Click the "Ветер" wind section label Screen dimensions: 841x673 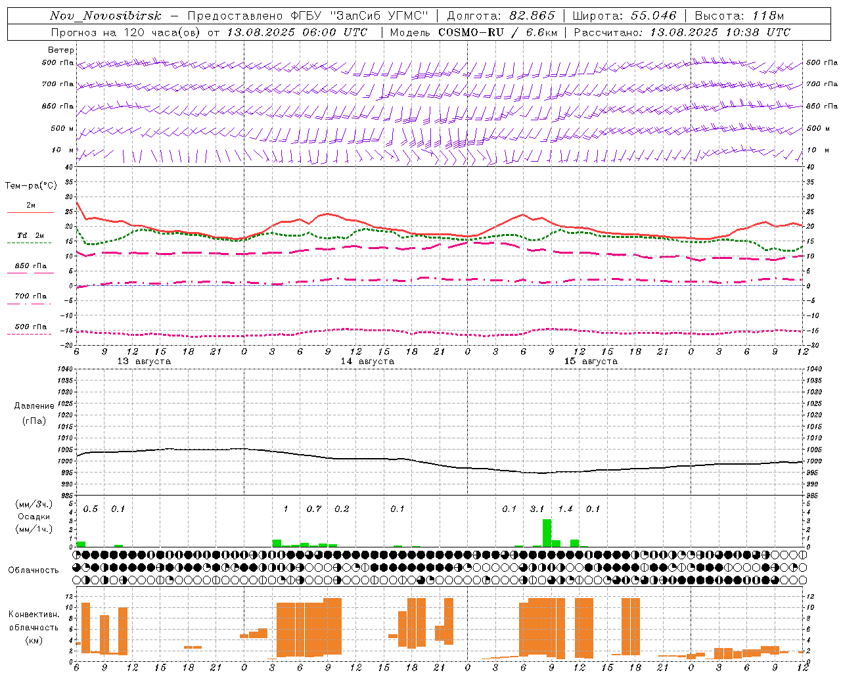point(61,50)
